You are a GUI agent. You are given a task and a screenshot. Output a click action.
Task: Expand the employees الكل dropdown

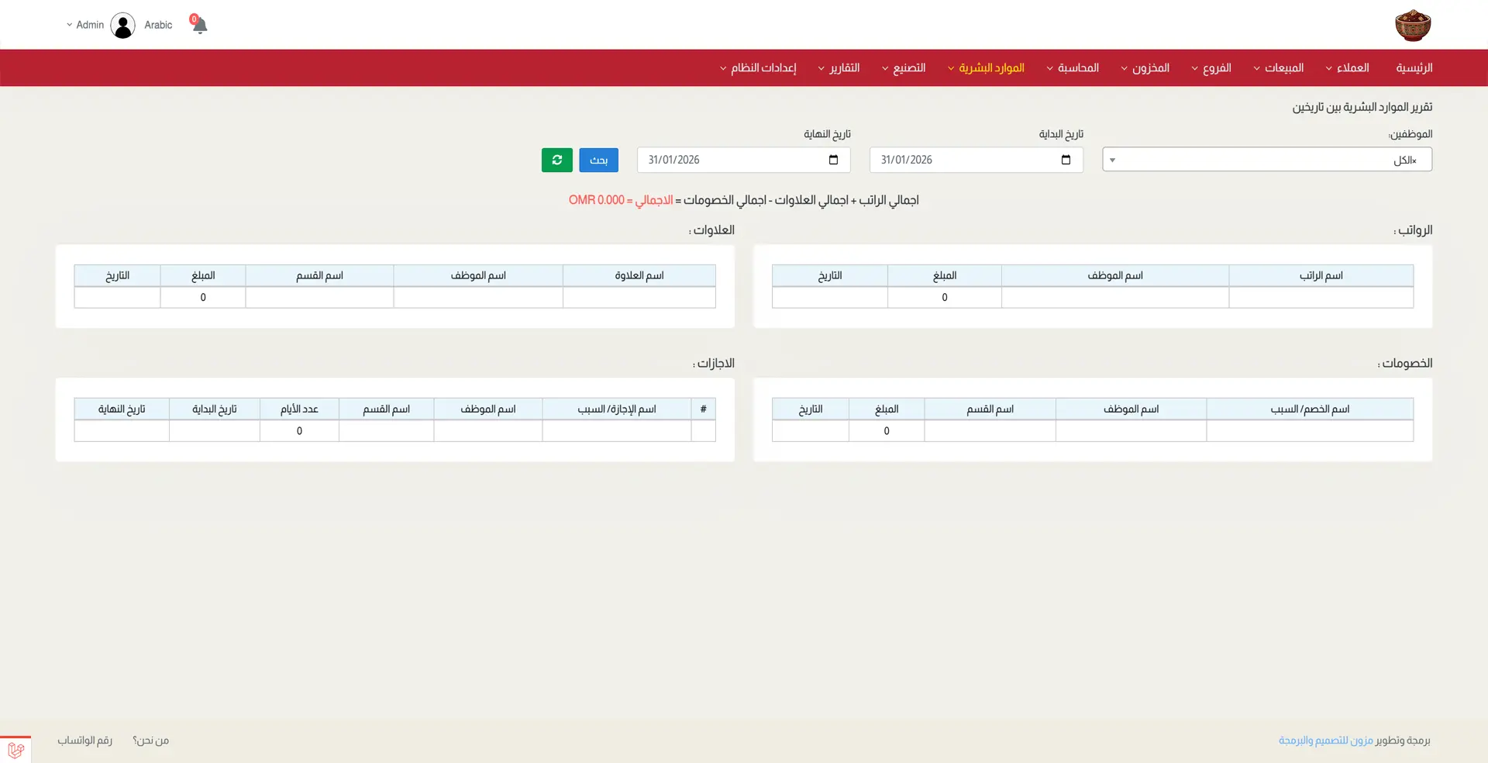pos(1266,160)
